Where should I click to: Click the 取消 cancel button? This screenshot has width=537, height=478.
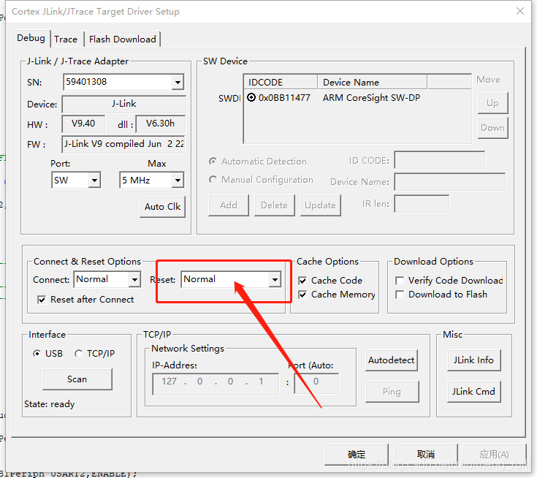click(x=426, y=455)
